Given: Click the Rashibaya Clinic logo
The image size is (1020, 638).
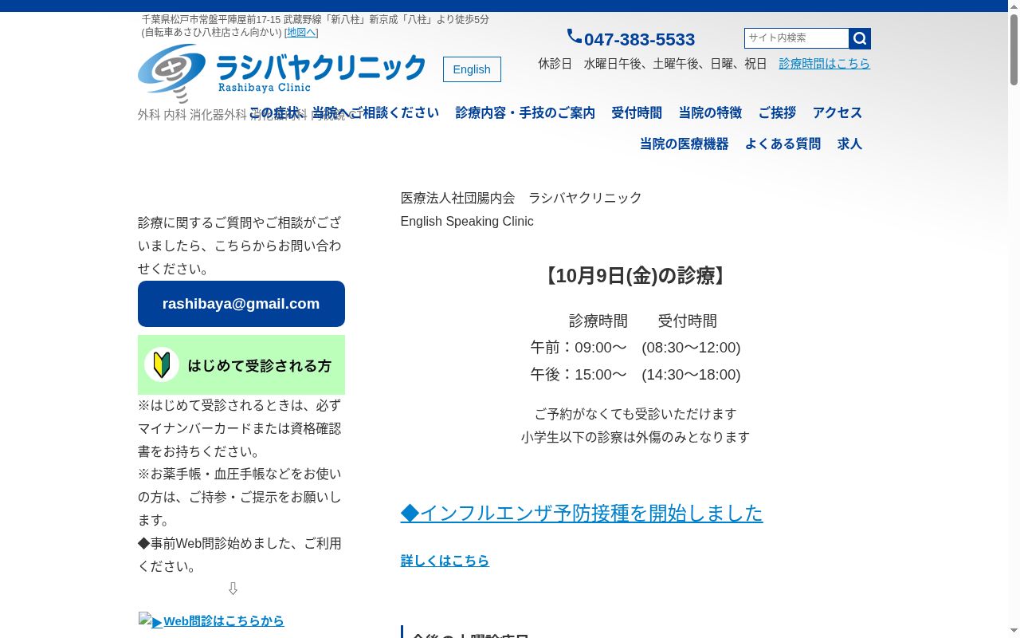Looking at the screenshot, I should click(x=281, y=73).
